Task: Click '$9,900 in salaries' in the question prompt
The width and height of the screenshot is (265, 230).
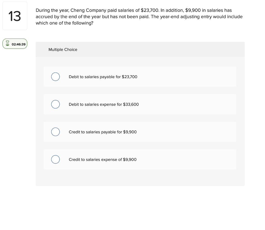Action: 204,10
